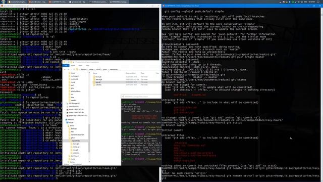Click the Back arrow in File Explorer
Viewport: 323px width, 182px height.
pos(65,69)
